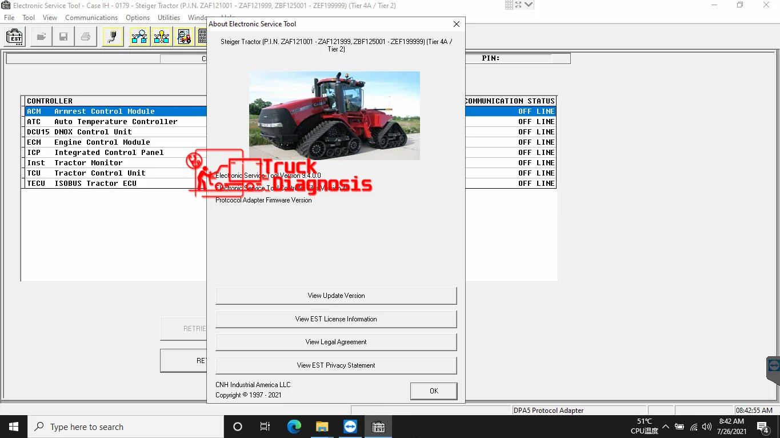
Task: Click the connector cable toolbar icon
Action: tap(113, 37)
